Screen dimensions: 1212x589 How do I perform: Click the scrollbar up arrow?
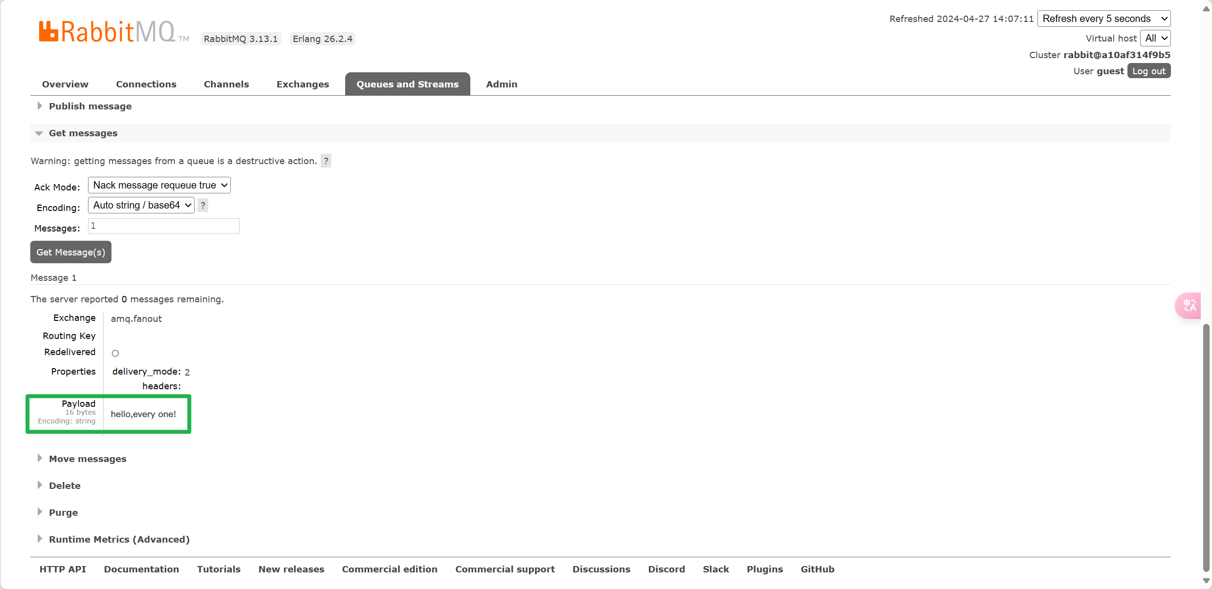pos(1206,8)
